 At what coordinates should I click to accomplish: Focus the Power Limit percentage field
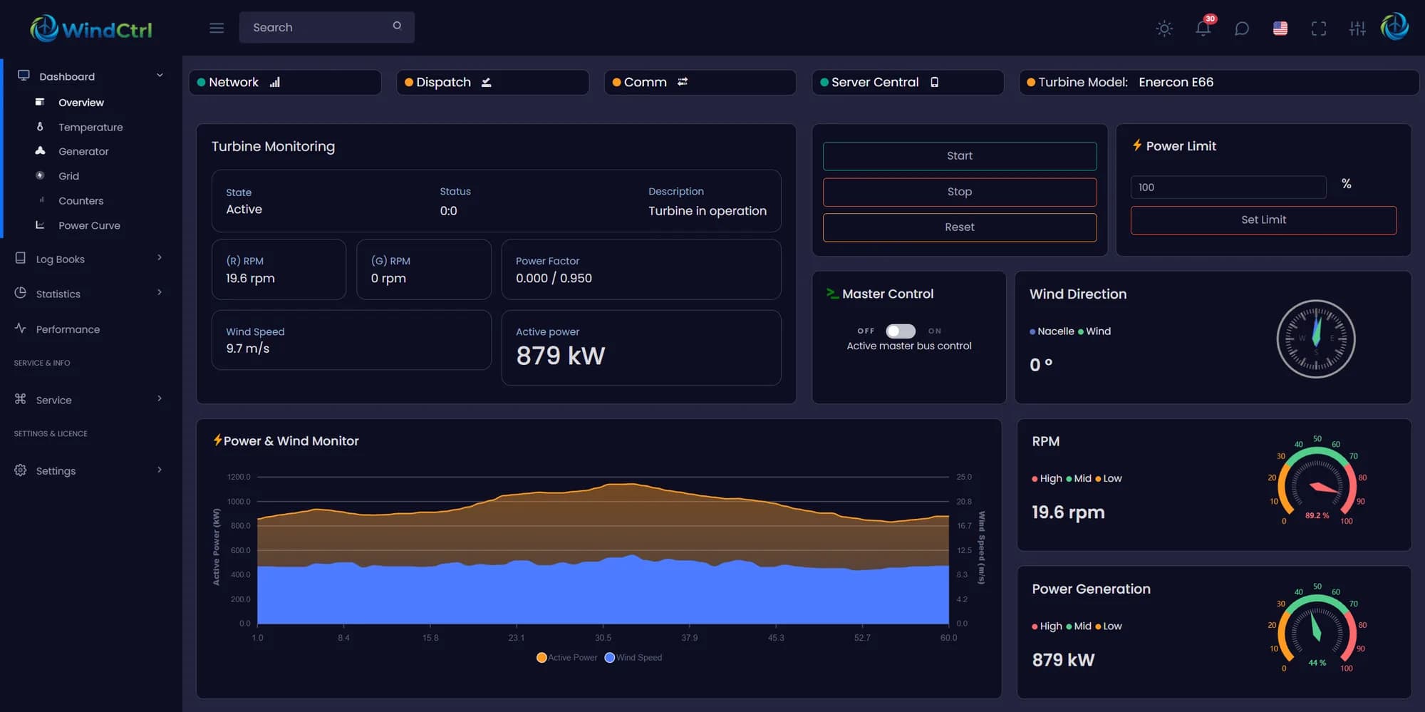tap(1228, 187)
